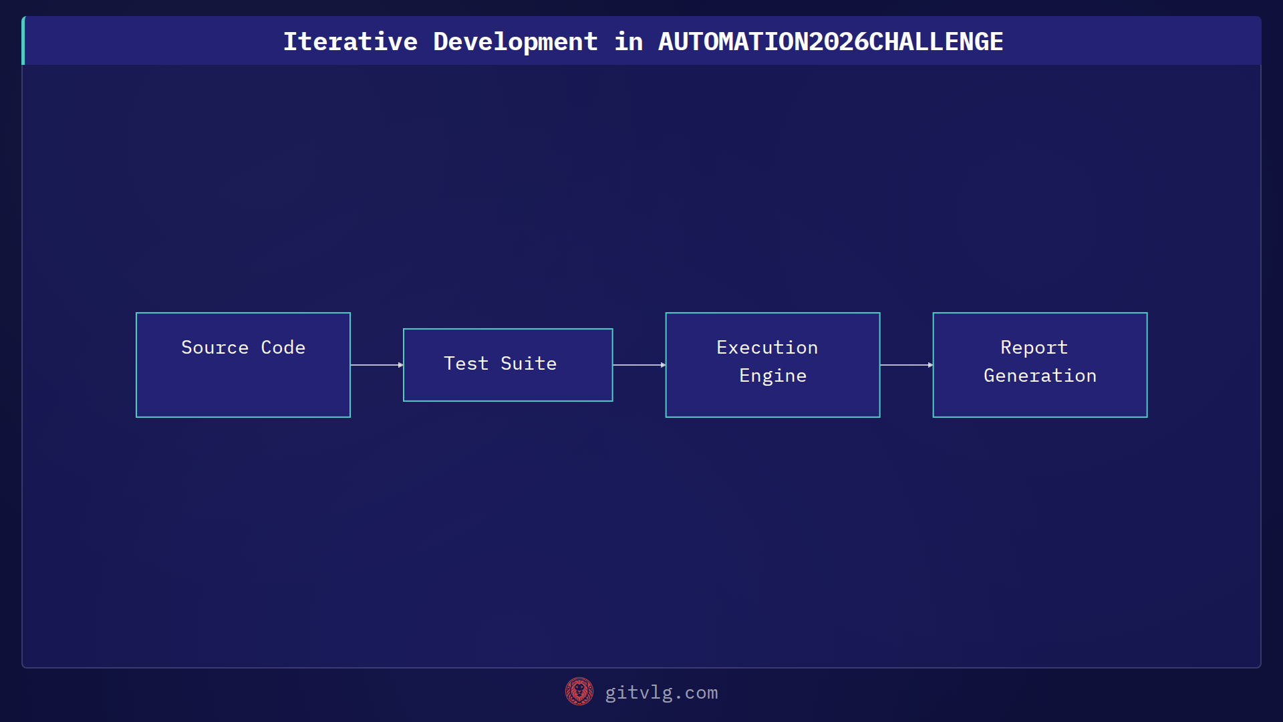Select the Report Generation node
Screen dimensions: 1283x722
coord(1040,365)
